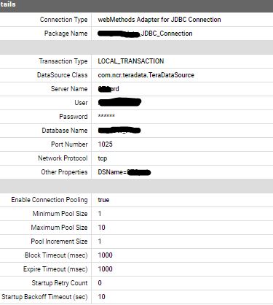Select the Minimum Pool Size value
The width and height of the screenshot is (273, 305).
coord(100,214)
